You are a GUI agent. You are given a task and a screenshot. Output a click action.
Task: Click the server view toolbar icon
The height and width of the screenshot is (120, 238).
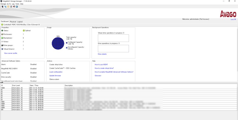[3, 7]
